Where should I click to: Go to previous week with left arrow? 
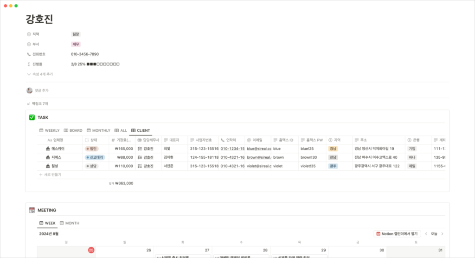pyautogui.click(x=426, y=234)
